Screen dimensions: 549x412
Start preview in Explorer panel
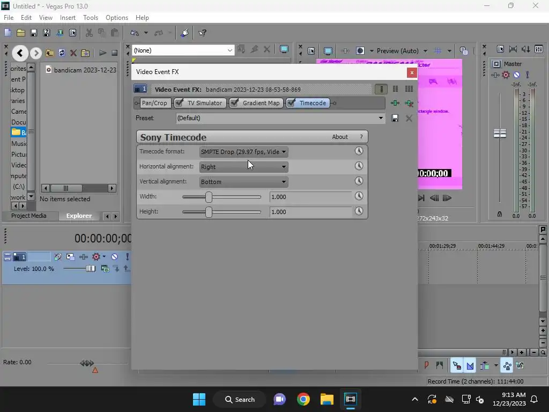[x=102, y=53]
